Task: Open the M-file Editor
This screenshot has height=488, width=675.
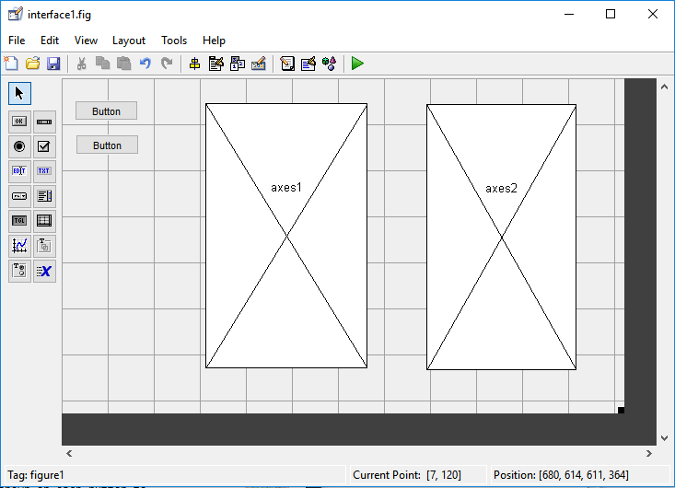Action: click(287, 64)
